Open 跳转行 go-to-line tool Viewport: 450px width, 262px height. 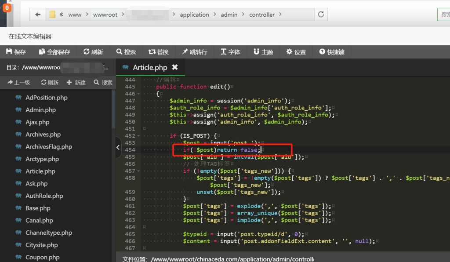click(195, 52)
